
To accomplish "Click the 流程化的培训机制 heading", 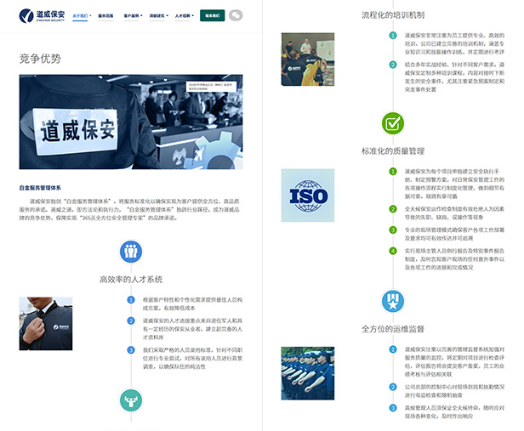I will click(x=393, y=15).
